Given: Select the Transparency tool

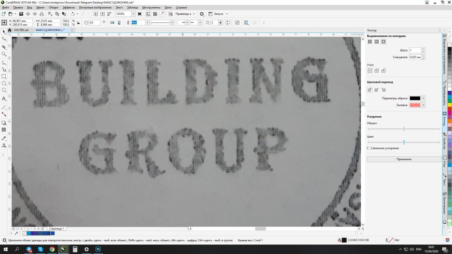Looking at the screenshot, I should [4, 130].
